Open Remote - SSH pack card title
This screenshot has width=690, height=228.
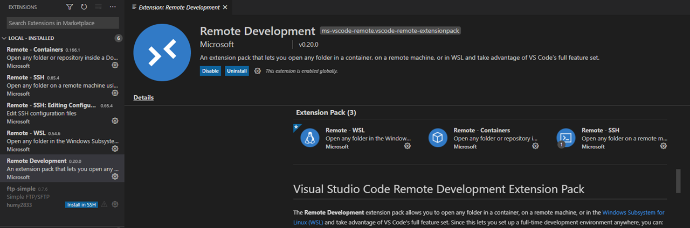[x=601, y=130]
